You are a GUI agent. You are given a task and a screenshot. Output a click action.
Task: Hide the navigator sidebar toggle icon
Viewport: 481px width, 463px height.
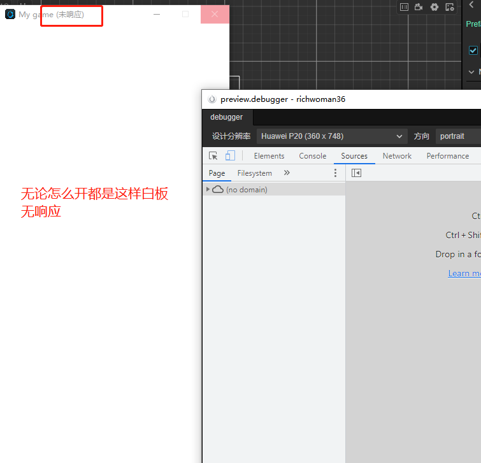(x=356, y=173)
